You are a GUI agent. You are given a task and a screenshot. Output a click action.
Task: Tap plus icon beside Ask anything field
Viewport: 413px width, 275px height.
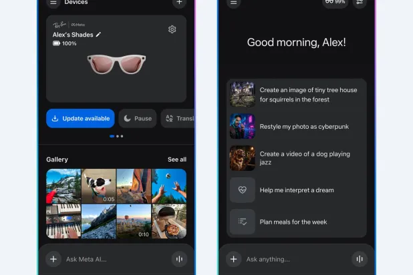pos(233,259)
